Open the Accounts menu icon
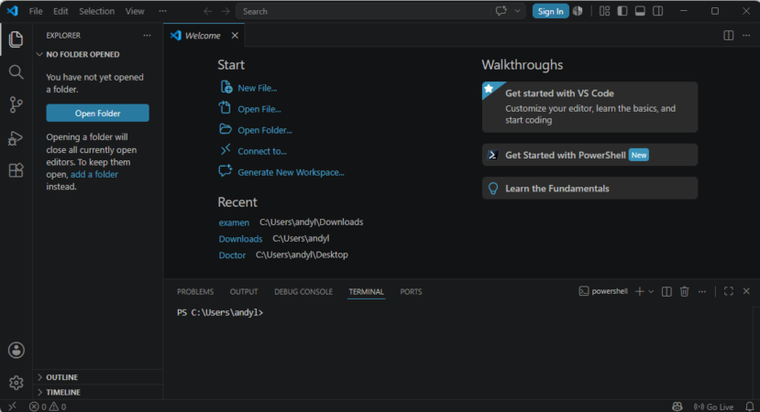The width and height of the screenshot is (760, 412). pyautogui.click(x=16, y=350)
